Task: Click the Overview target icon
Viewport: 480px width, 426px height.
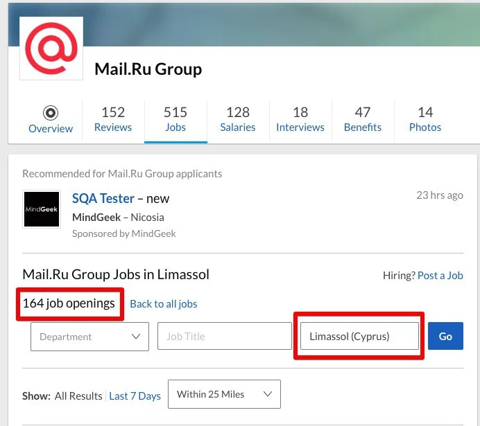Action: [x=51, y=113]
